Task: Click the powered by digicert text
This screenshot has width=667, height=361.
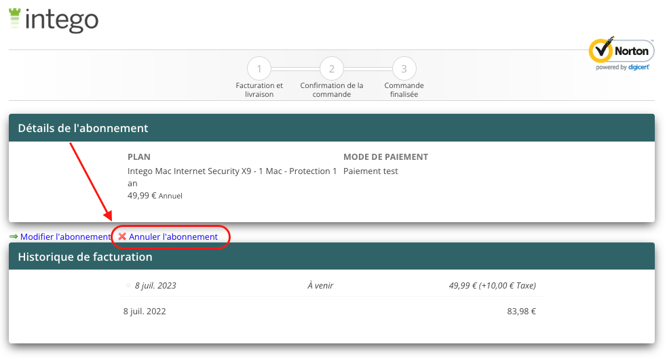Action: point(622,67)
